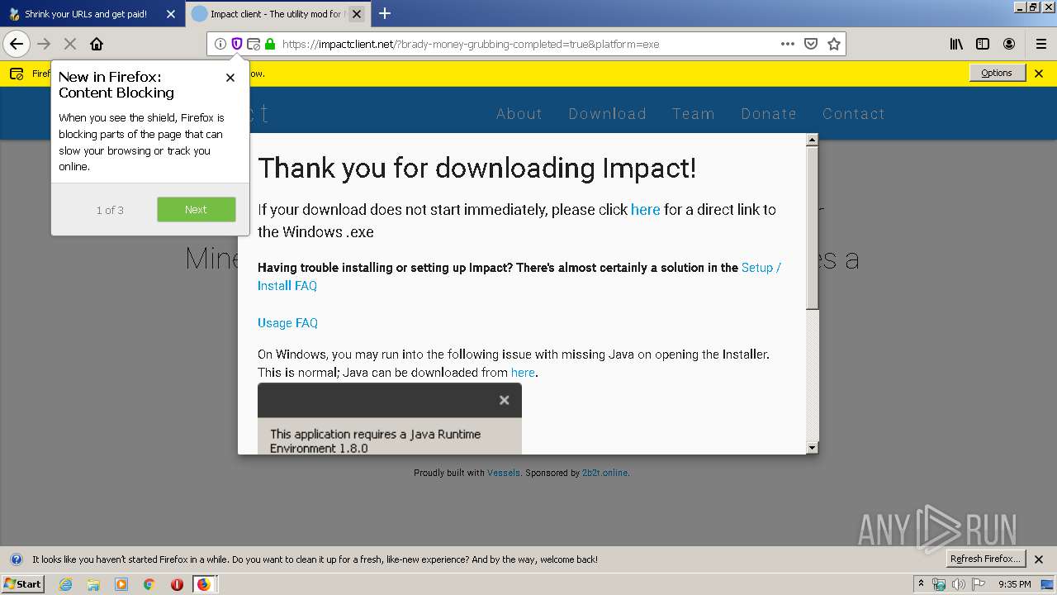Open the Contact nav item
The width and height of the screenshot is (1057, 595).
(854, 114)
